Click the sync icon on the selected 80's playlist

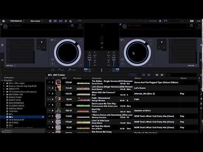point(43,117)
